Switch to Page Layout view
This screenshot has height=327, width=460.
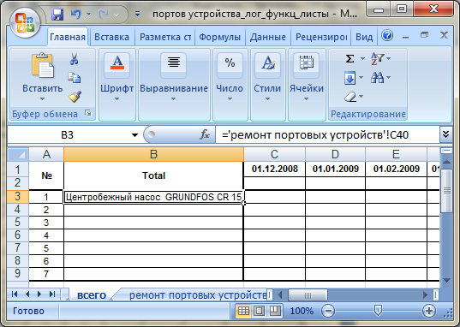pyautogui.click(x=259, y=311)
